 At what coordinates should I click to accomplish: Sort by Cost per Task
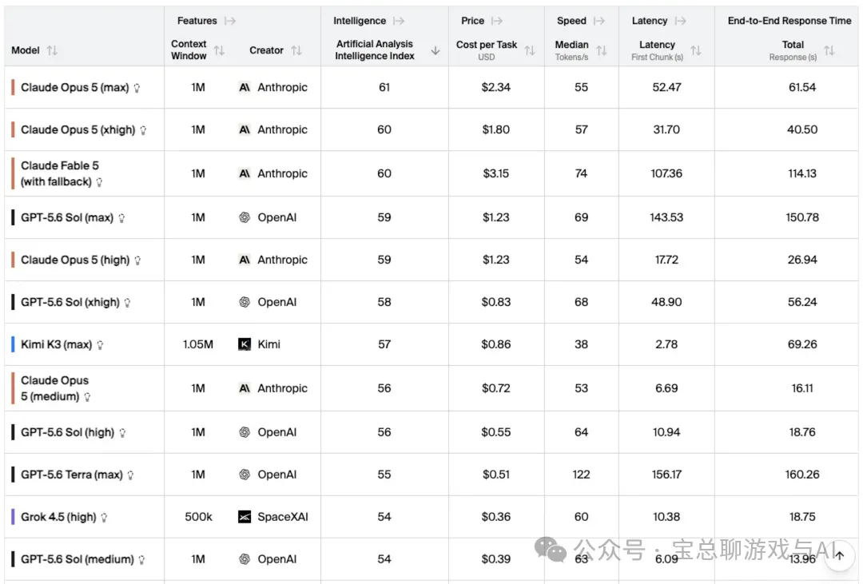click(530, 50)
